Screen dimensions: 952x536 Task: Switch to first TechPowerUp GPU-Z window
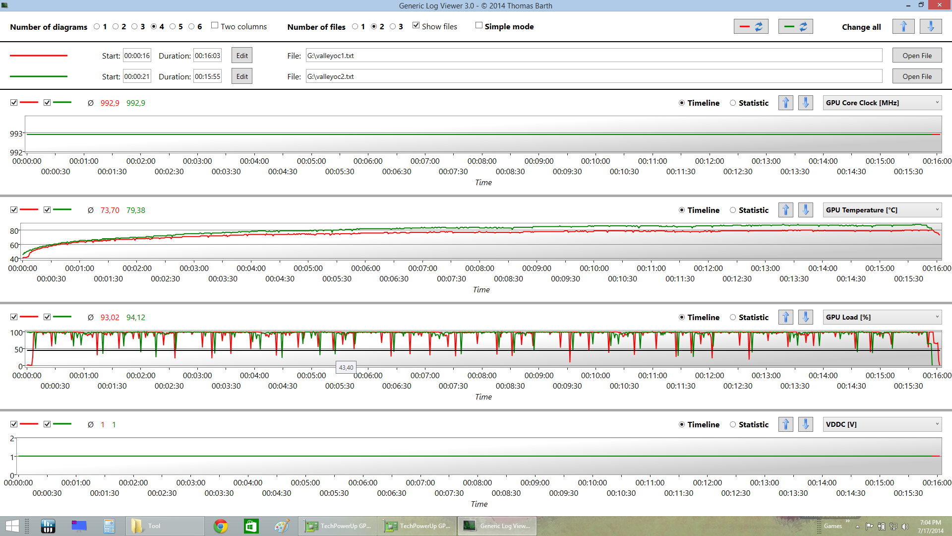338,526
